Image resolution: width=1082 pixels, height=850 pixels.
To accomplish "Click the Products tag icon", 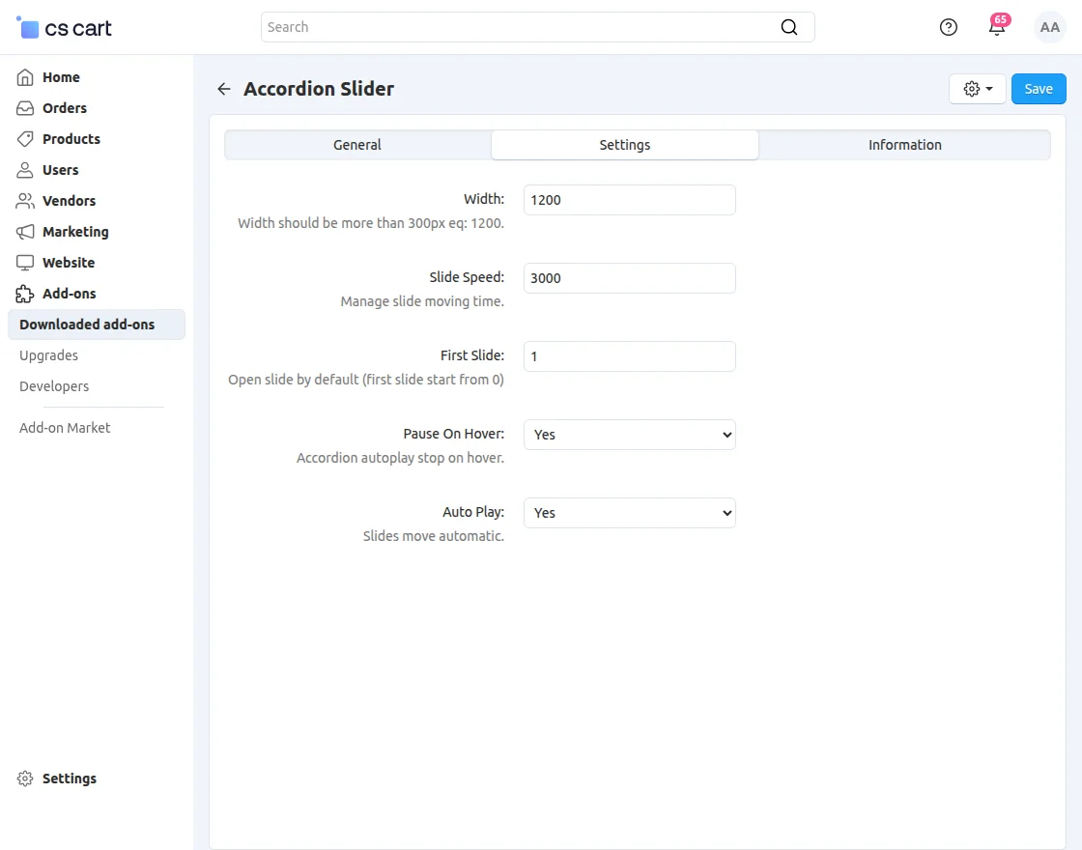I will tap(25, 138).
